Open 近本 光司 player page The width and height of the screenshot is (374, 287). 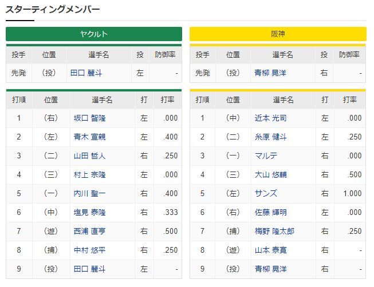270,118
